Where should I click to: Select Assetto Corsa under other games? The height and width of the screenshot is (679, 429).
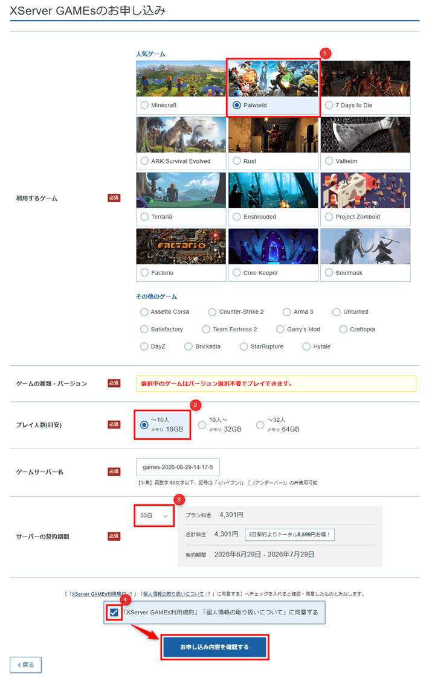coord(144,312)
